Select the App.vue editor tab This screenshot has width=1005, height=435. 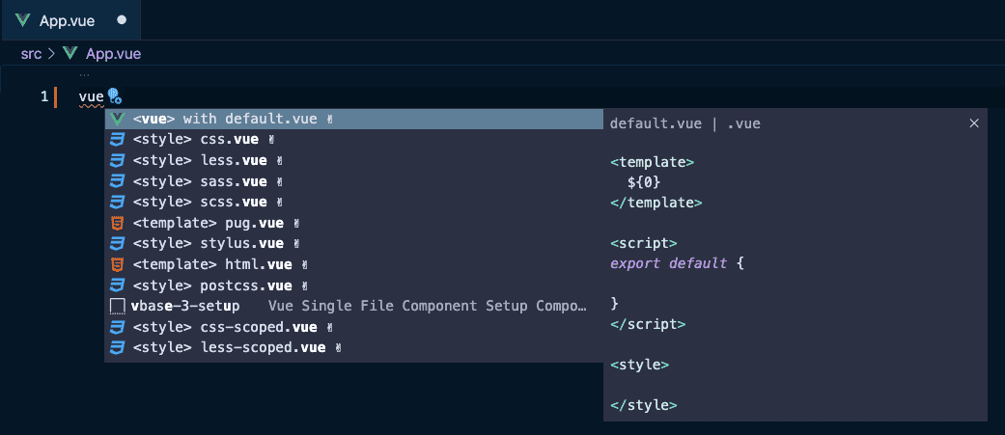click(70, 20)
